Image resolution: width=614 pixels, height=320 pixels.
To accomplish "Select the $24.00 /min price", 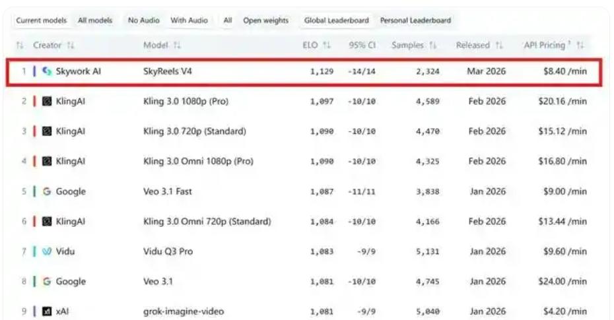I will 563,281.
